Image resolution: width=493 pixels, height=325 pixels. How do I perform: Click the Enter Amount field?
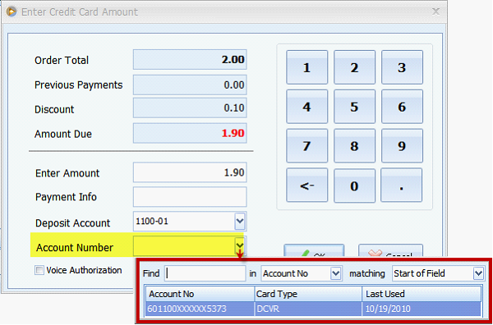(x=190, y=172)
